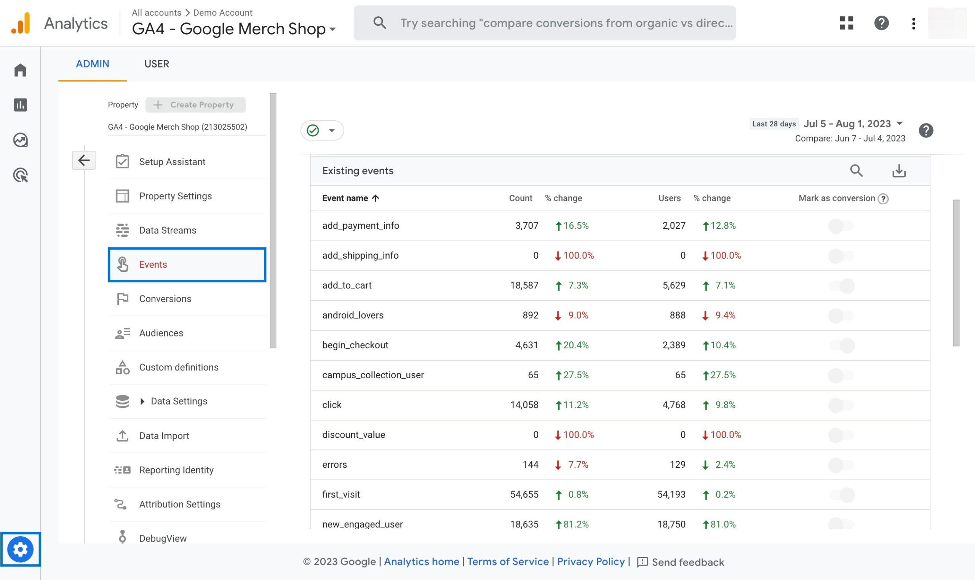Click the Users column header
This screenshot has width=975, height=580.
[669, 198]
